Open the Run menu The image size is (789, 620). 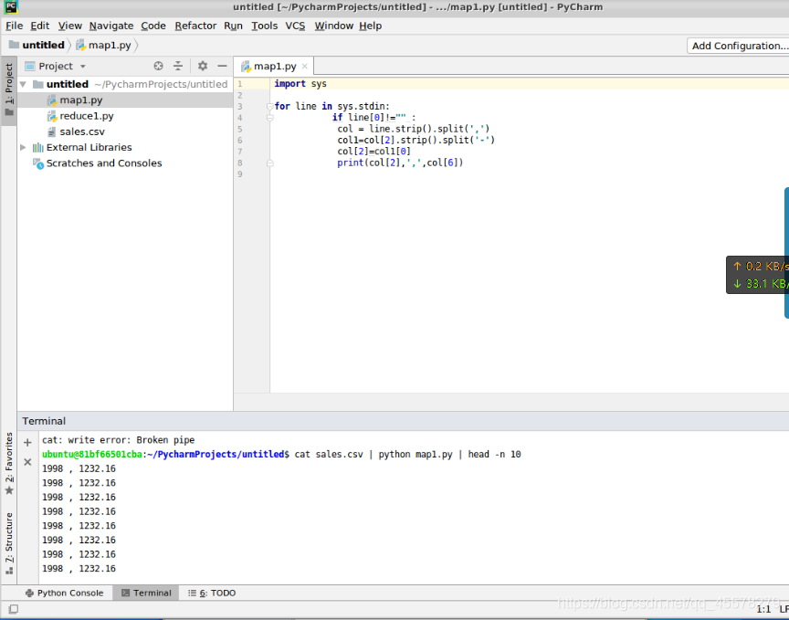pyautogui.click(x=234, y=26)
